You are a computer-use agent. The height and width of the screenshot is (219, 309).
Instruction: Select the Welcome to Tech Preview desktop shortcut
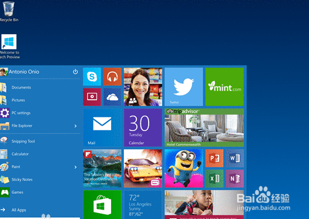pos(9,46)
